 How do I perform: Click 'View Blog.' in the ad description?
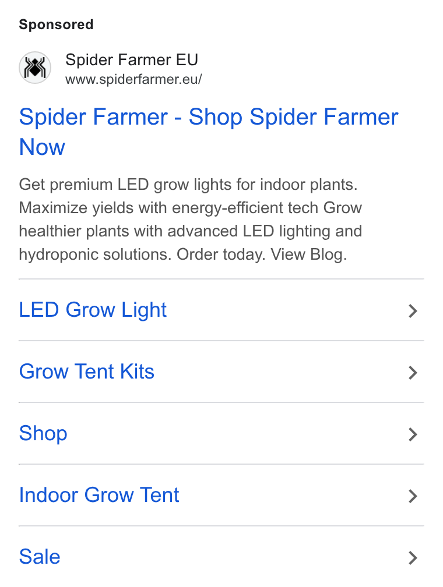(x=309, y=254)
